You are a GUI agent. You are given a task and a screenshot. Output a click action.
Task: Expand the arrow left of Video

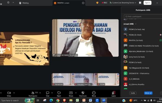coord(1,93)
